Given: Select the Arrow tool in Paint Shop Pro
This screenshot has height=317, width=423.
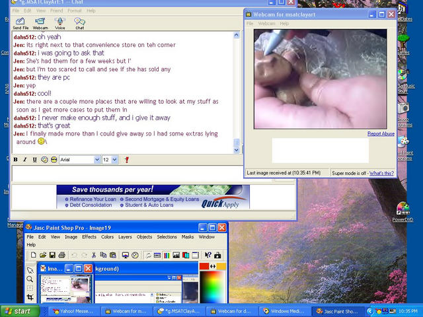Looking at the screenshot, I should pos(30,270).
